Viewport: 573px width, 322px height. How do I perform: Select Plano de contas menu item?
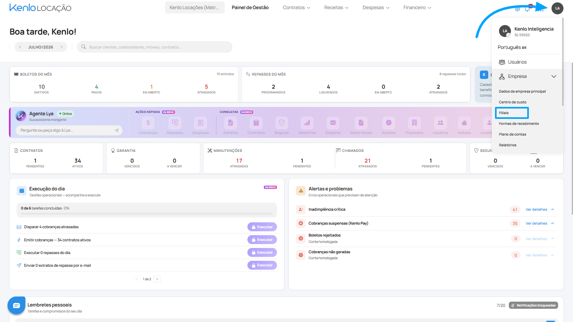513,134
